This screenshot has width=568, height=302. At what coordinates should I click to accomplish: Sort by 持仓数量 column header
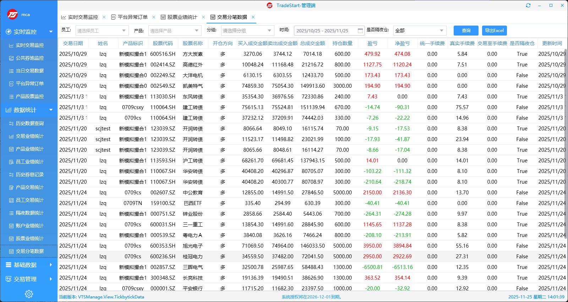click(342, 43)
